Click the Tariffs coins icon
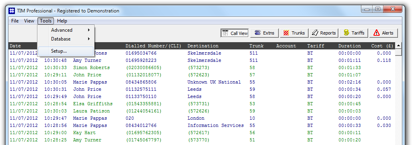Screen dimensions: 412x145 tap(346, 33)
